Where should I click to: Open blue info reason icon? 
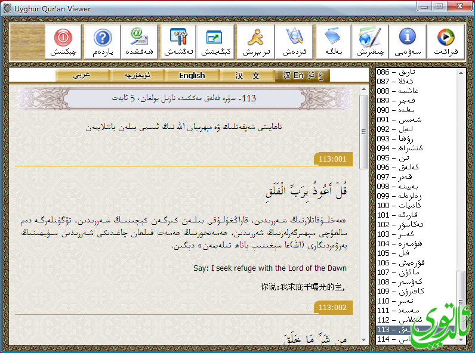[408, 42]
